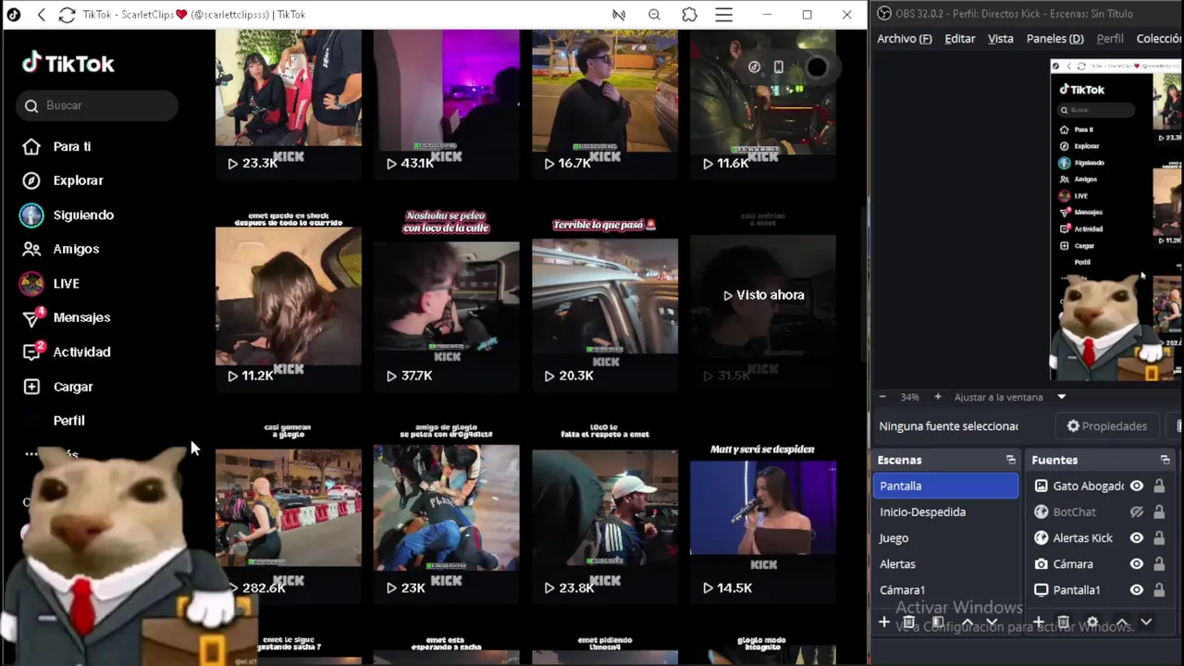The height and width of the screenshot is (666, 1184).
Task: Zoom in the OBS preview
Action: click(937, 397)
